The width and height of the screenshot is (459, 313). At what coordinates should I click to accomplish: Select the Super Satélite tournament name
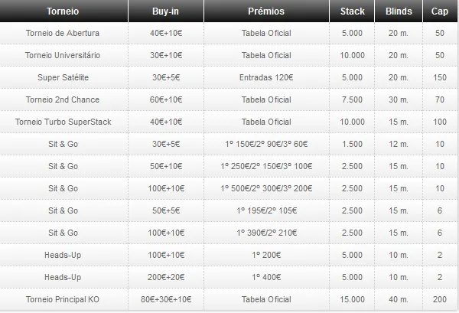(x=63, y=78)
